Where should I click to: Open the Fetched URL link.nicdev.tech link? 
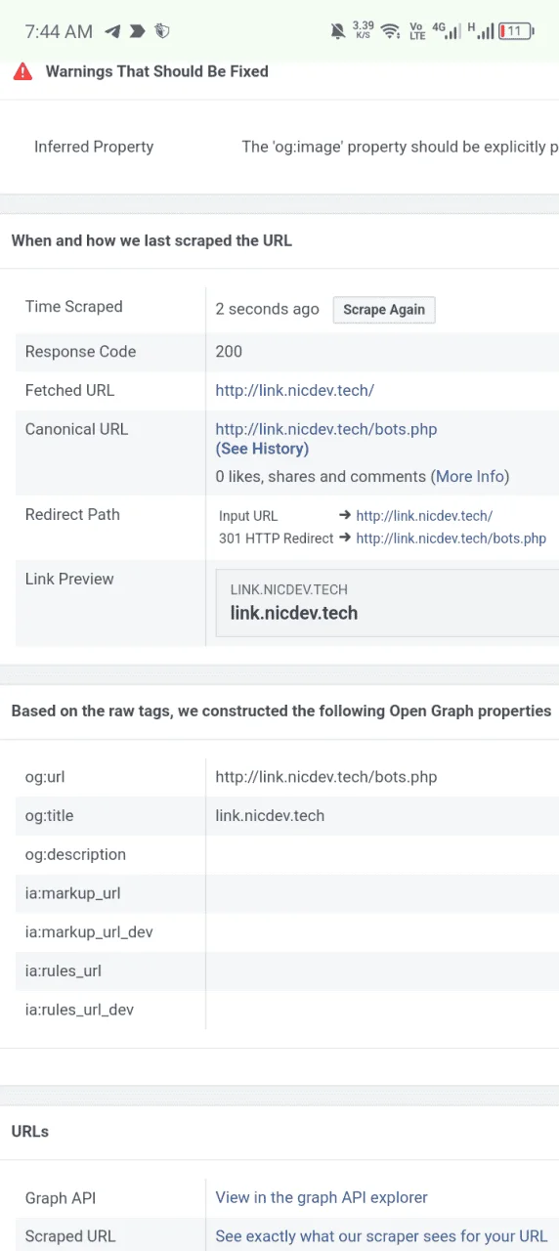295,390
